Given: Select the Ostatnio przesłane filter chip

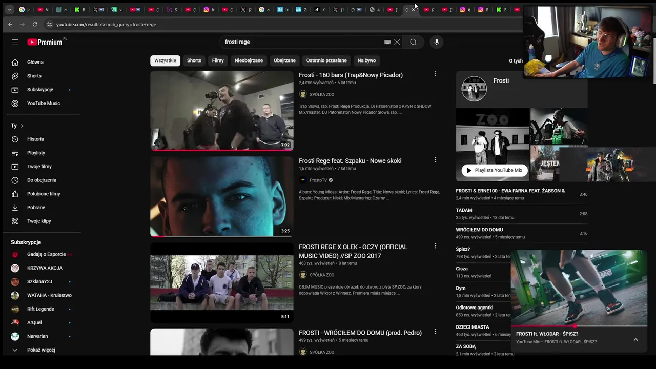Looking at the screenshot, I should click(x=326, y=60).
